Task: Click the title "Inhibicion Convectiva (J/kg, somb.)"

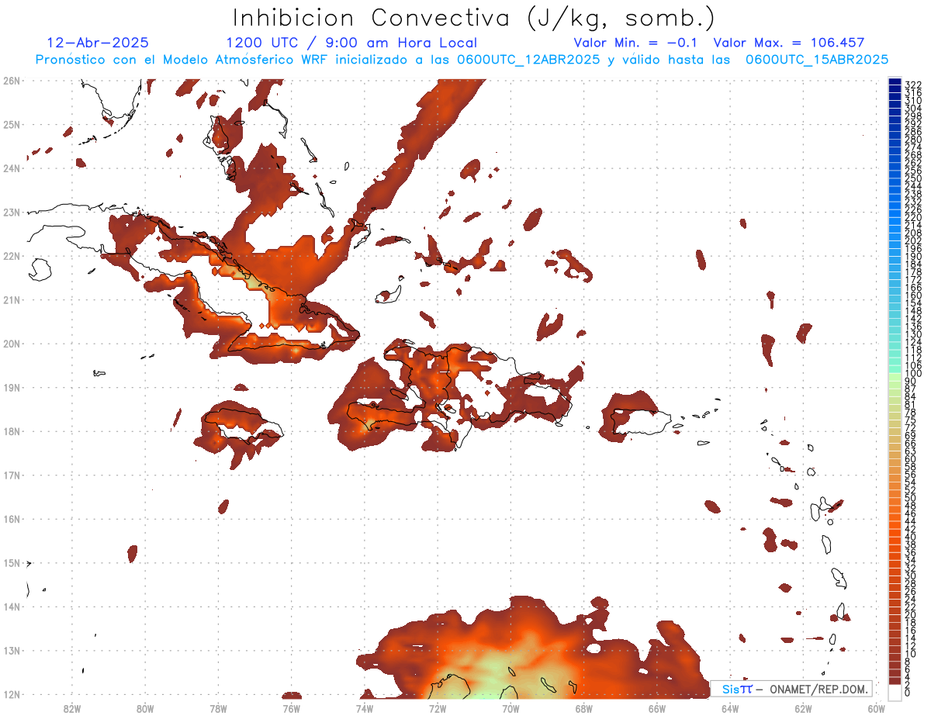Action: (474, 19)
